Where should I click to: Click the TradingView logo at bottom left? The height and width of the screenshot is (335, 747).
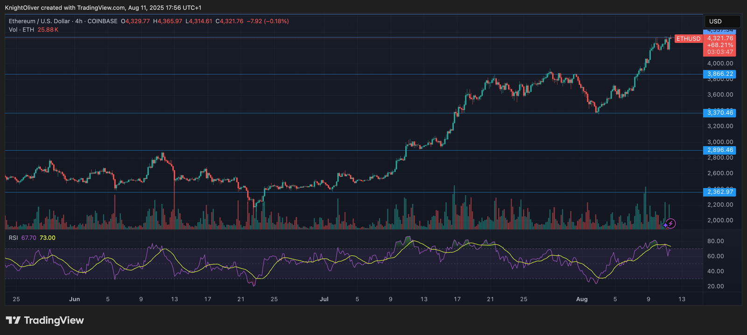45,320
